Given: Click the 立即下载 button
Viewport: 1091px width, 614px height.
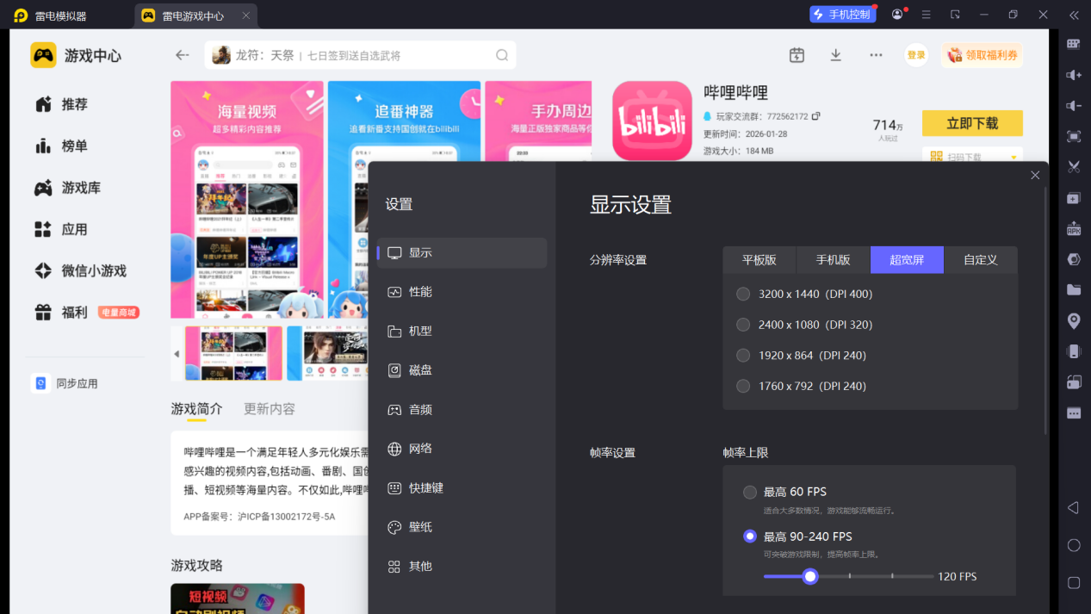Looking at the screenshot, I should pos(972,123).
